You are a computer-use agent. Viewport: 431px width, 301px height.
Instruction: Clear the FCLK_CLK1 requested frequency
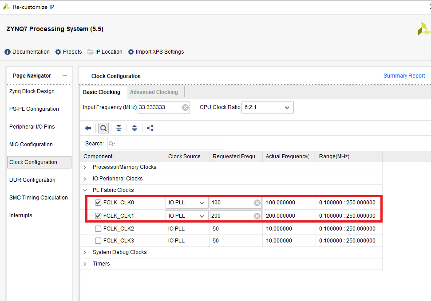tap(257, 216)
